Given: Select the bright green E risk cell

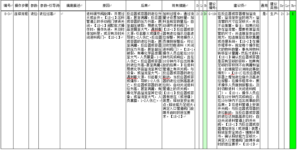Looking at the screenshot, I should [293, 80].
